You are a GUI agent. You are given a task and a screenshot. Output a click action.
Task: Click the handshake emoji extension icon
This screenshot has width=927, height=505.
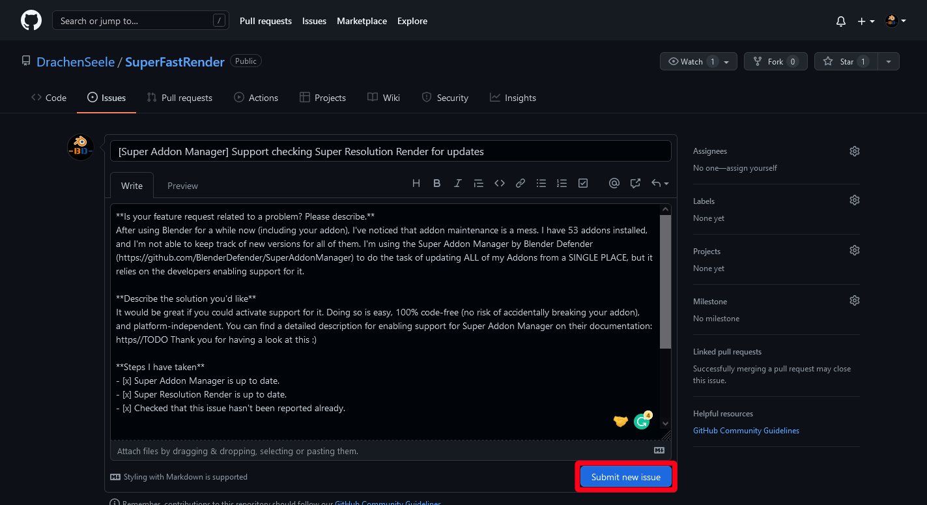621,422
